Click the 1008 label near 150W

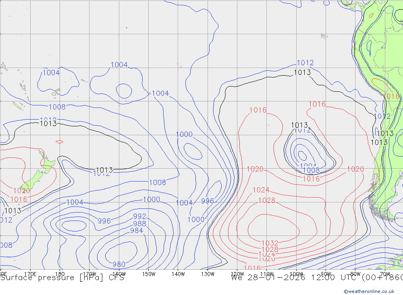point(158,183)
